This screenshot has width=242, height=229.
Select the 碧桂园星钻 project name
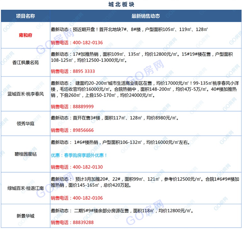point(25,154)
